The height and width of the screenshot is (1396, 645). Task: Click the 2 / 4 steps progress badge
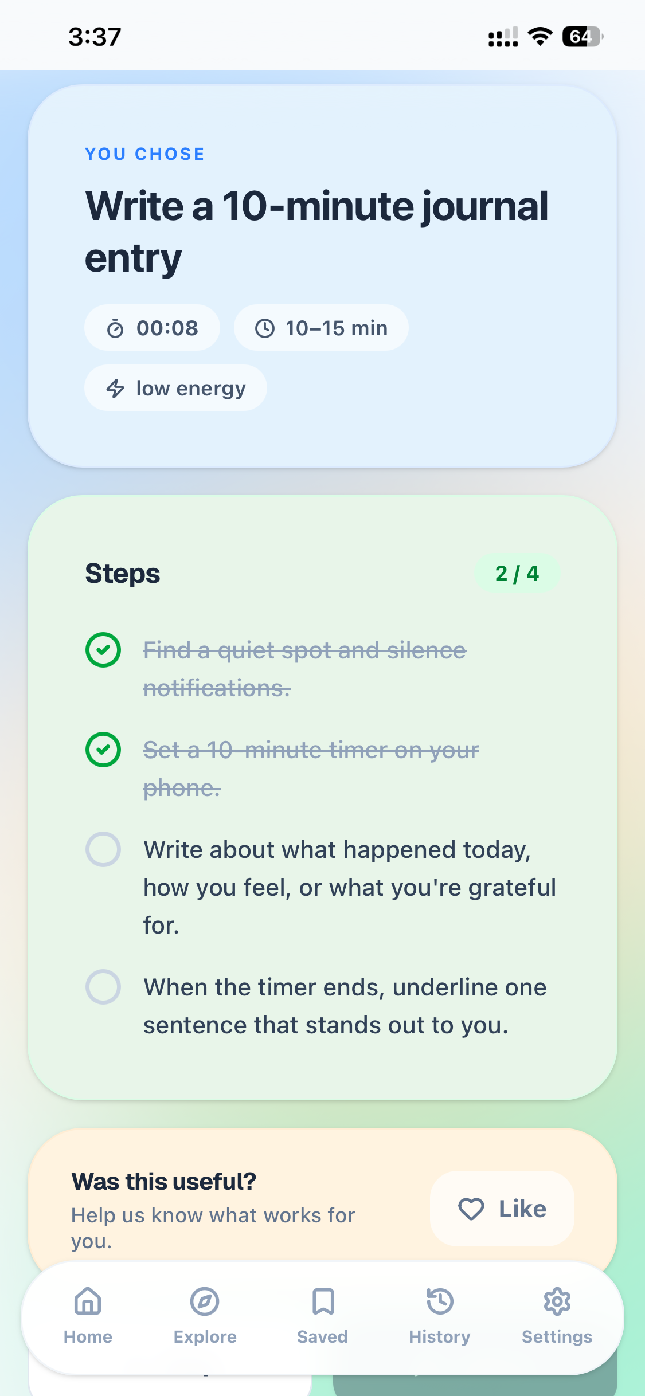tap(518, 572)
